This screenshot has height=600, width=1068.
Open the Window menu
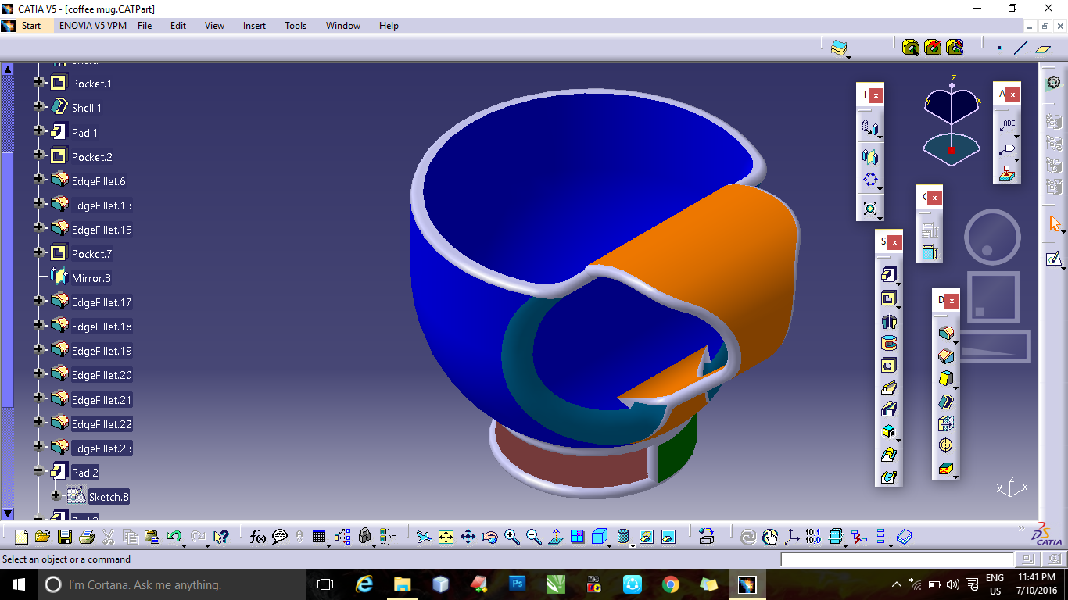[x=343, y=26]
